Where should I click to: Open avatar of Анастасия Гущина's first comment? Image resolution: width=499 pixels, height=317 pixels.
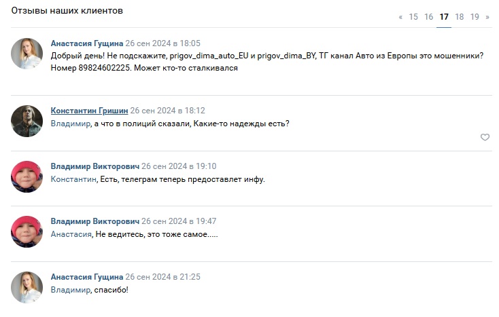[27, 53]
